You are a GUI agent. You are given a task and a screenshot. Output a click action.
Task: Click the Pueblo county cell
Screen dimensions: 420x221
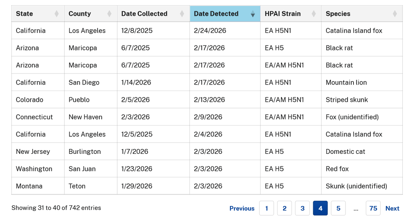pos(91,100)
